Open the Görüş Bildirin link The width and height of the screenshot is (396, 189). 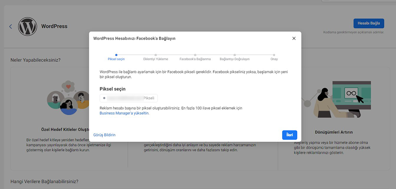click(x=104, y=135)
